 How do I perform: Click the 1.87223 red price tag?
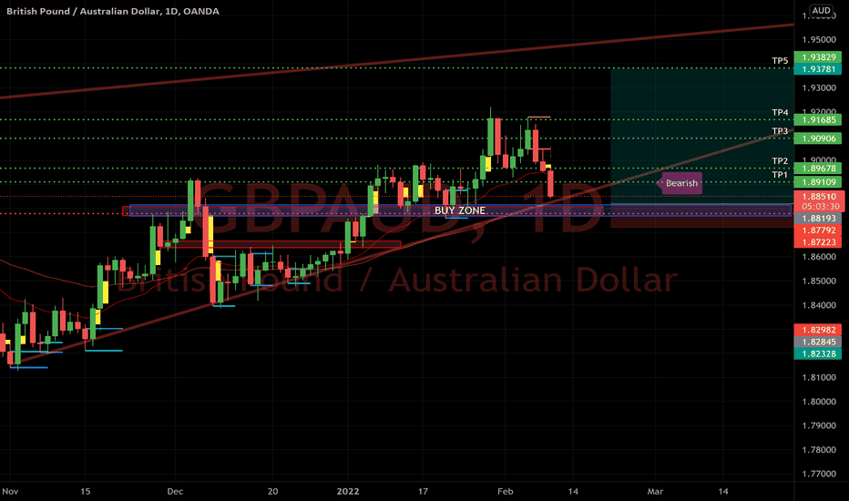(818, 242)
